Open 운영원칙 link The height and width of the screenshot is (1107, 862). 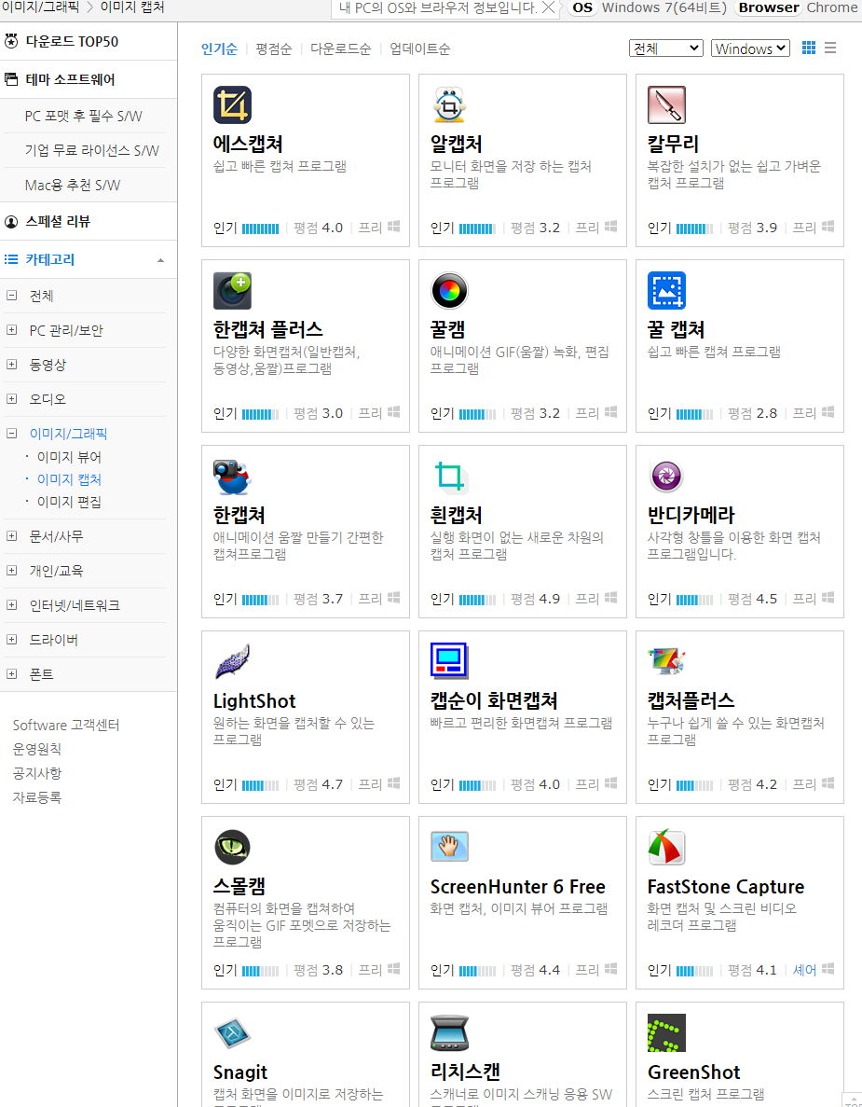(x=36, y=749)
